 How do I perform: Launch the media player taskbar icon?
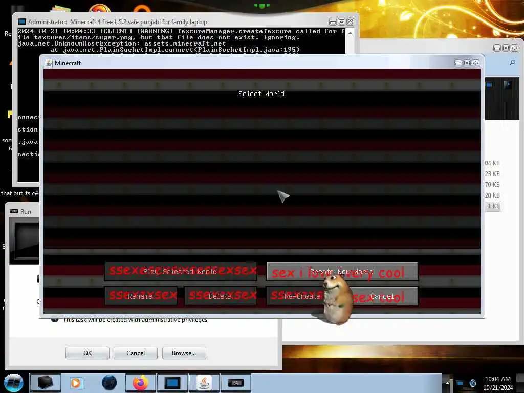[x=76, y=383]
